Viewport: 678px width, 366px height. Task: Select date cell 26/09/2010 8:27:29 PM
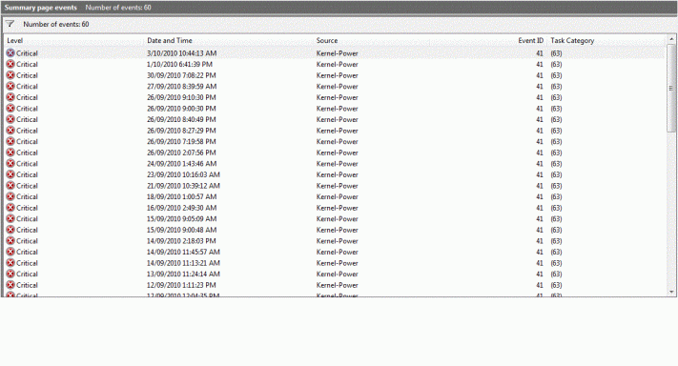pyautogui.click(x=181, y=131)
